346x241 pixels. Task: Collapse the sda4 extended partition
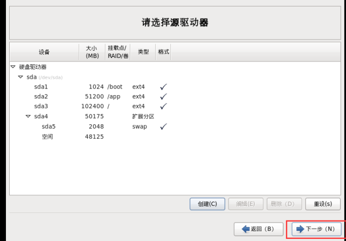[28, 116]
